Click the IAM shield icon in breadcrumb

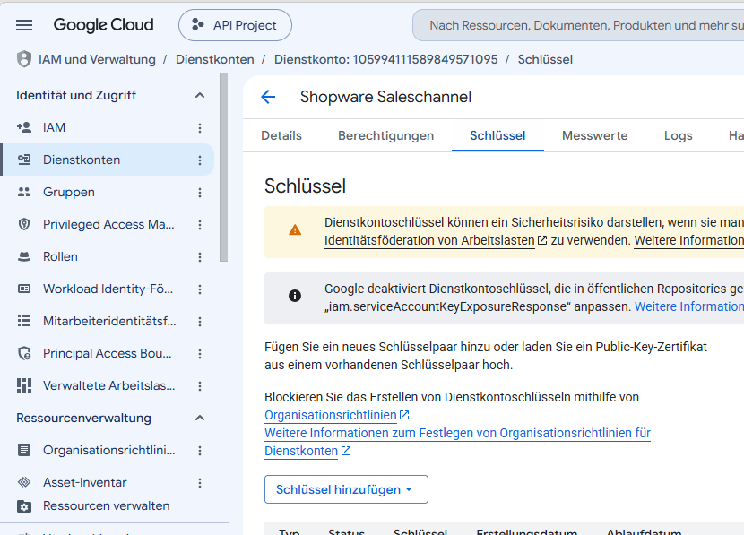tap(24, 59)
